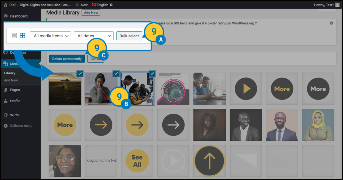Image resolution: width=343 pixels, height=180 pixels.
Task: Open Pages in the sidebar menu
Action: pos(15,90)
